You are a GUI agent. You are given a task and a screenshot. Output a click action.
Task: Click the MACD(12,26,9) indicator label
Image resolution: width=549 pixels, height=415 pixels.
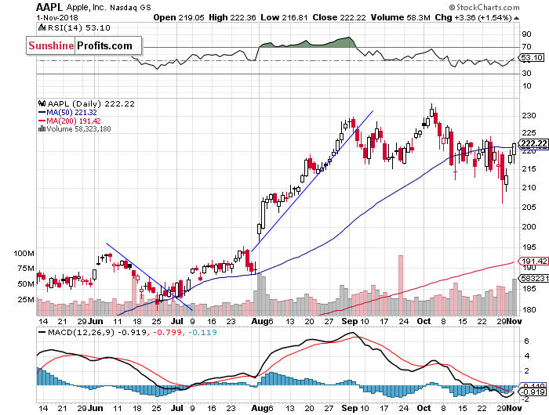(x=81, y=332)
